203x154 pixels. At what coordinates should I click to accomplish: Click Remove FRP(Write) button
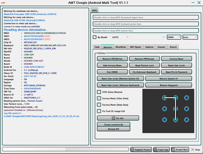click(112, 59)
